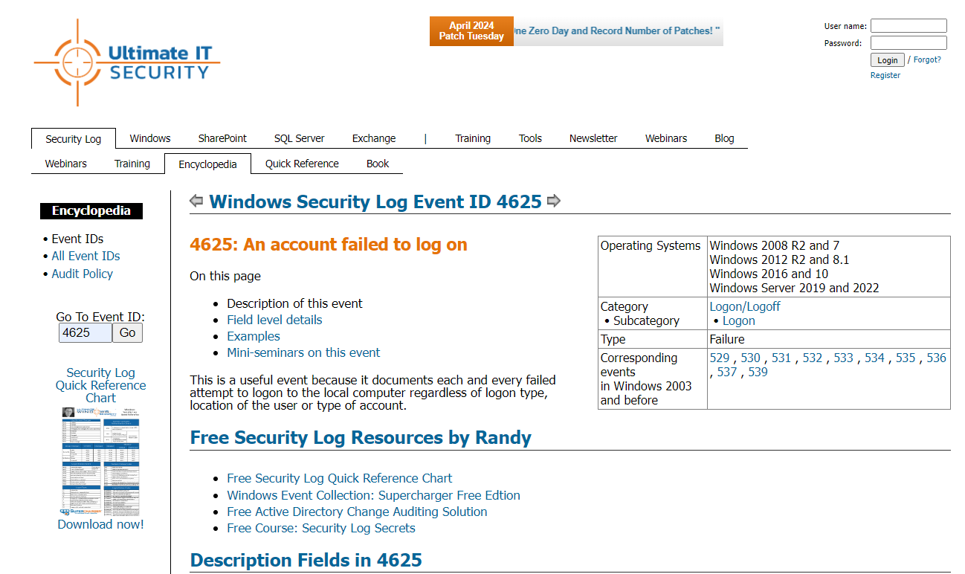This screenshot has height=574, width=965.
Task: Click the right arrow to next event ID
Action: pos(554,201)
